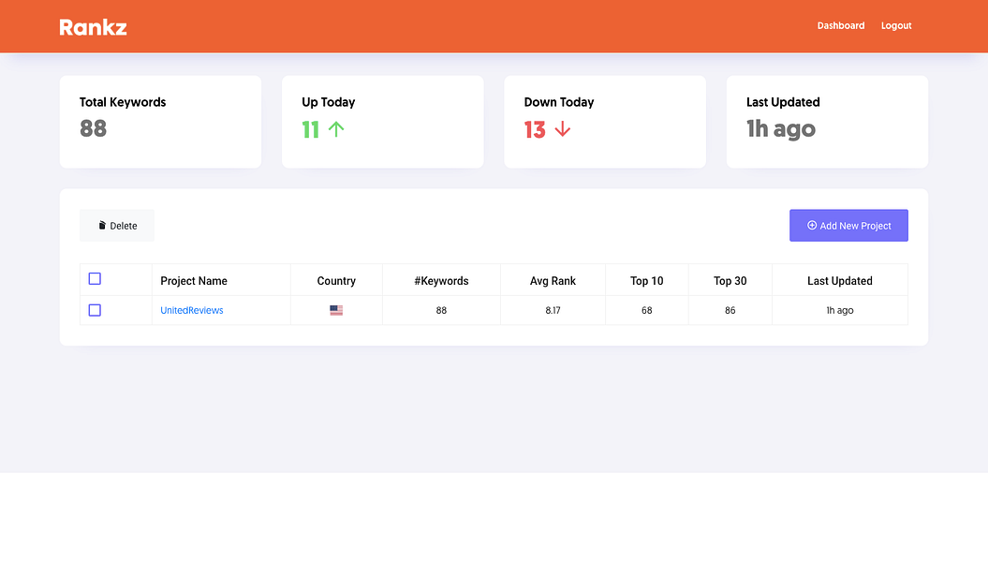Click the red down arrow icon
988x562 pixels.
(563, 129)
